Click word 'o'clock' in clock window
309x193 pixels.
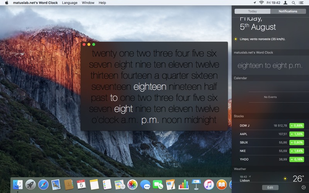coord(105,120)
